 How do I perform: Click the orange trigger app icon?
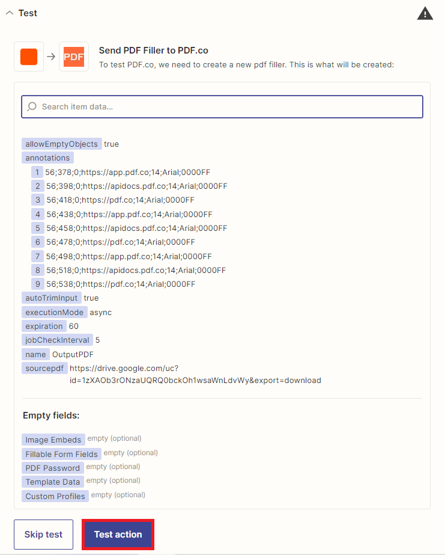tap(29, 57)
